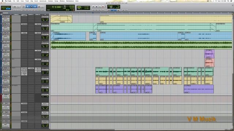
Task: Open the Setup menu
Action: click(56, 1)
